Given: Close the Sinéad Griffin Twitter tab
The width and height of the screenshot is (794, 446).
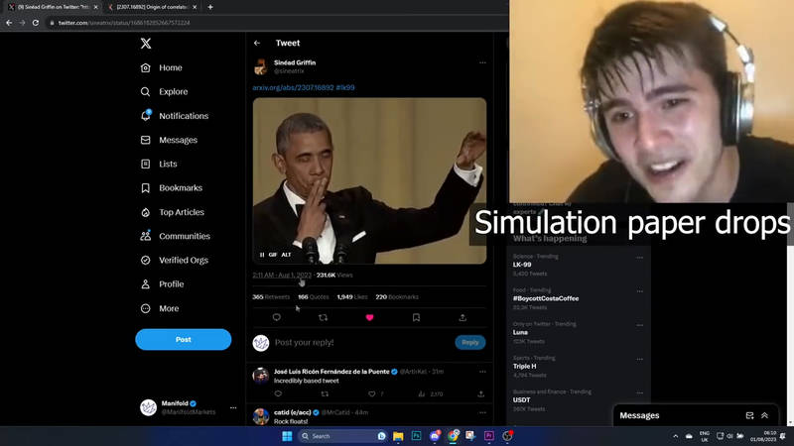Looking at the screenshot, I should pos(95,7).
